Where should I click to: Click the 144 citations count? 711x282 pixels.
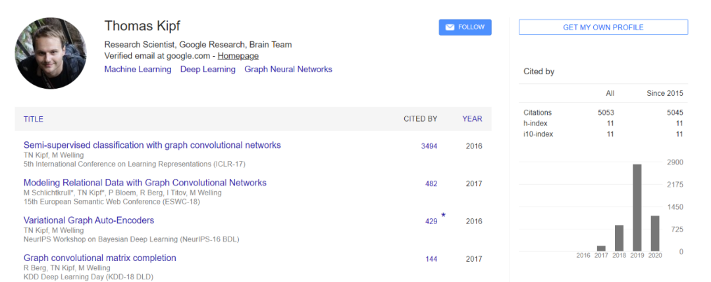431,259
